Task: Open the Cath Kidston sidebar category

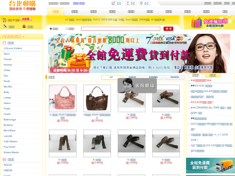Action: [x=10, y=141]
